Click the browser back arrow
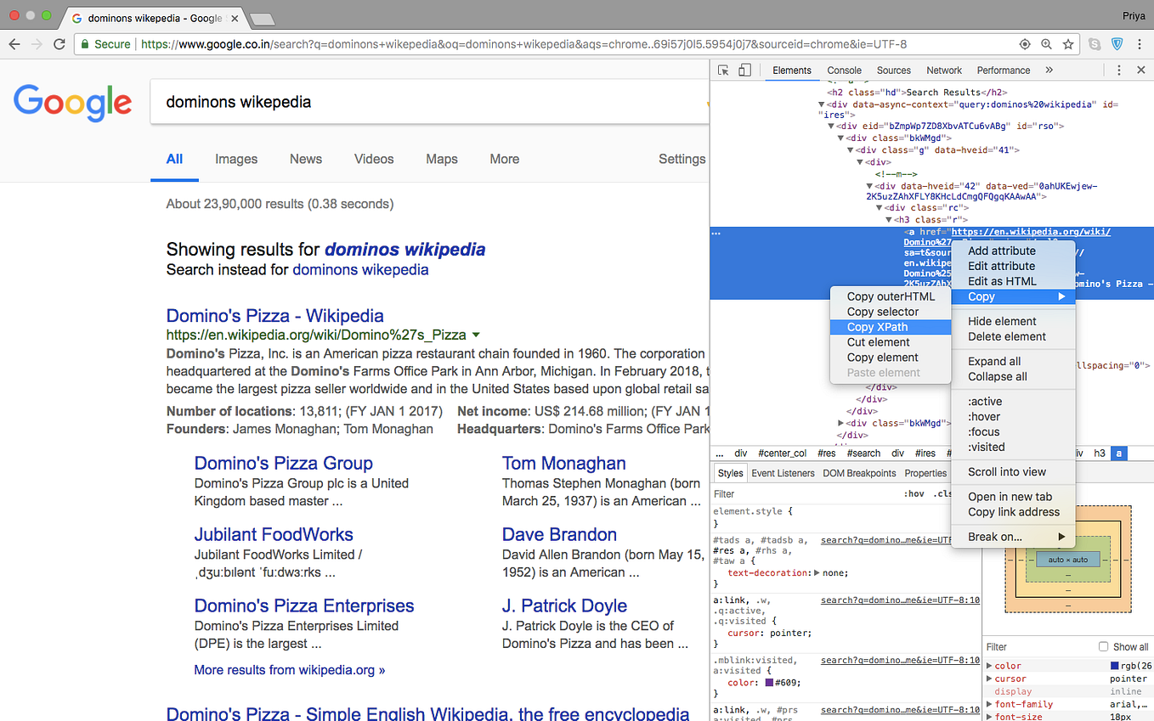This screenshot has width=1154, height=721. pyautogui.click(x=14, y=44)
